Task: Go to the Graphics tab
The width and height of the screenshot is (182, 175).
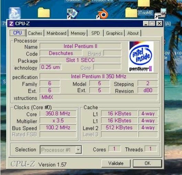Action: pos(115,33)
